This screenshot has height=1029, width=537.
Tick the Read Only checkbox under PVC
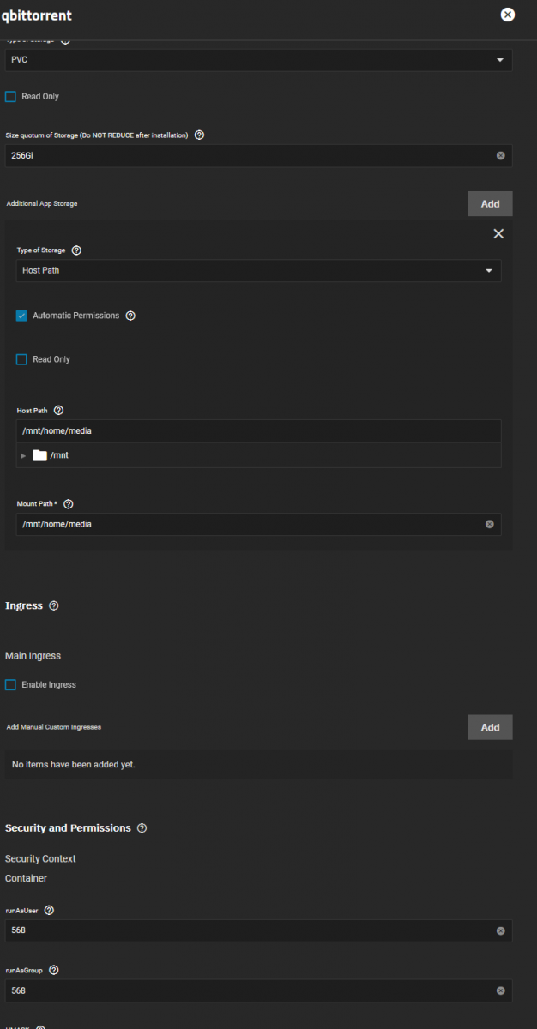[10, 97]
